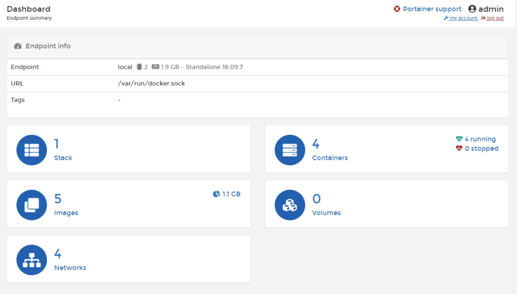
Task: Click the CPU chip icon beside 2
Action: coord(139,67)
